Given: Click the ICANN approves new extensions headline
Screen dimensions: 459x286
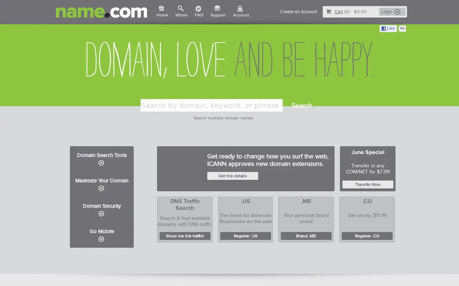Looking at the screenshot, I should pyautogui.click(x=268, y=160).
